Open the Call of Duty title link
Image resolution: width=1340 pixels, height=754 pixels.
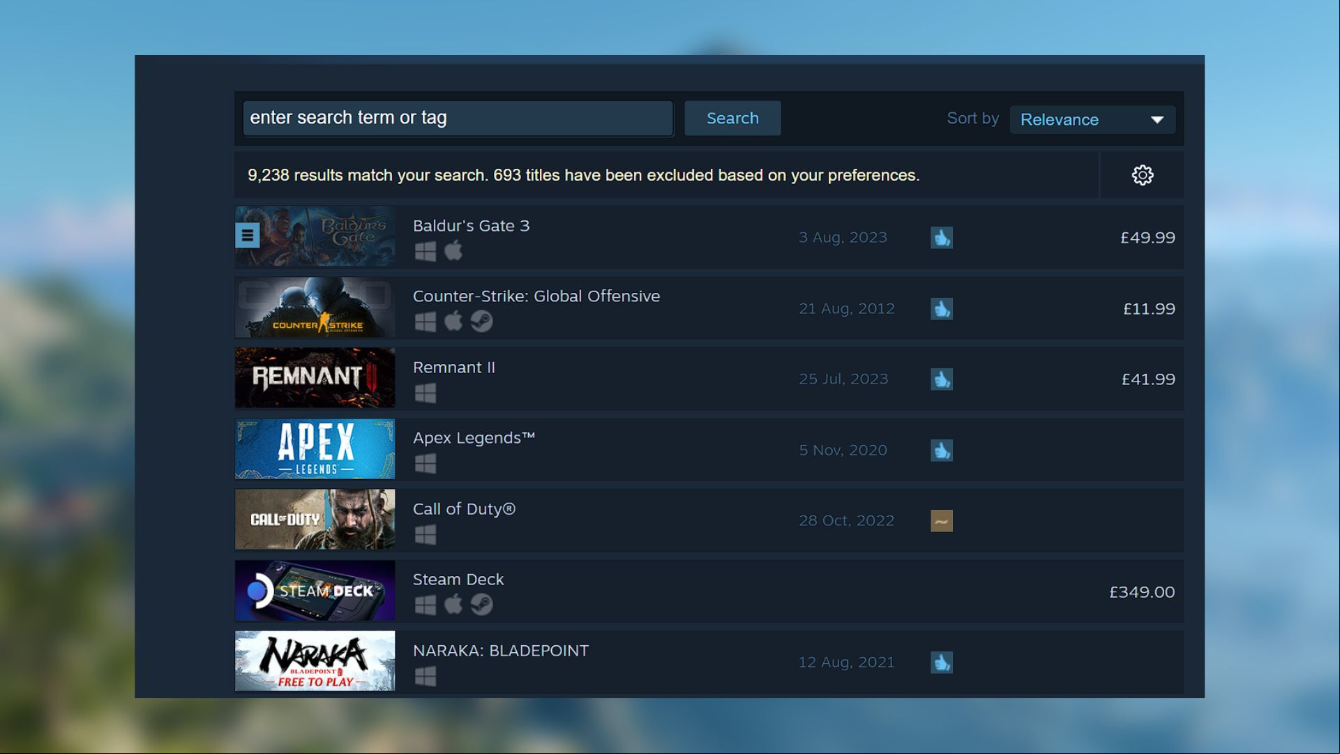[x=464, y=509]
